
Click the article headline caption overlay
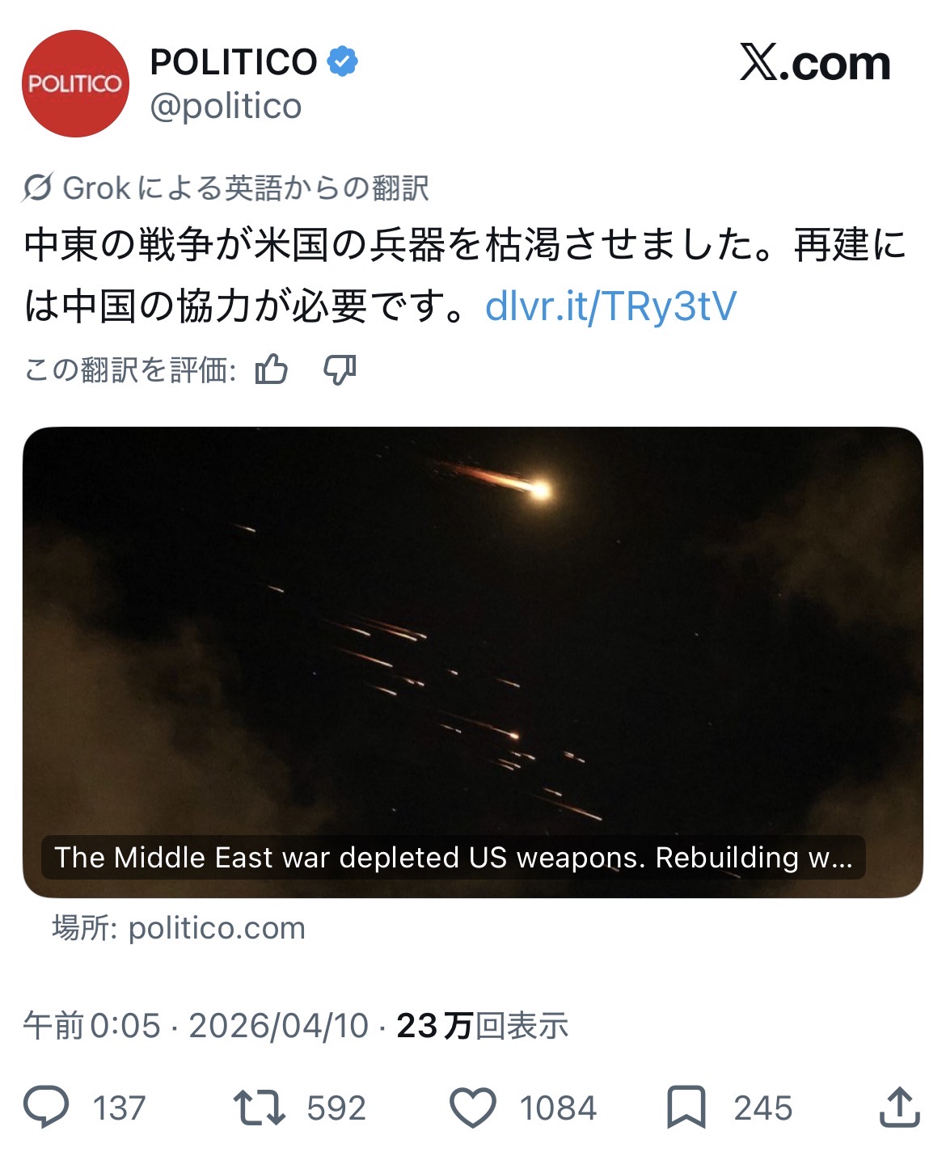tap(454, 857)
